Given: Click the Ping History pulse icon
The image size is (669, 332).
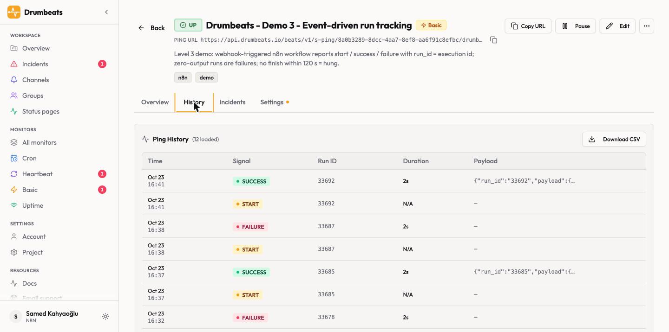Looking at the screenshot, I should click(145, 139).
